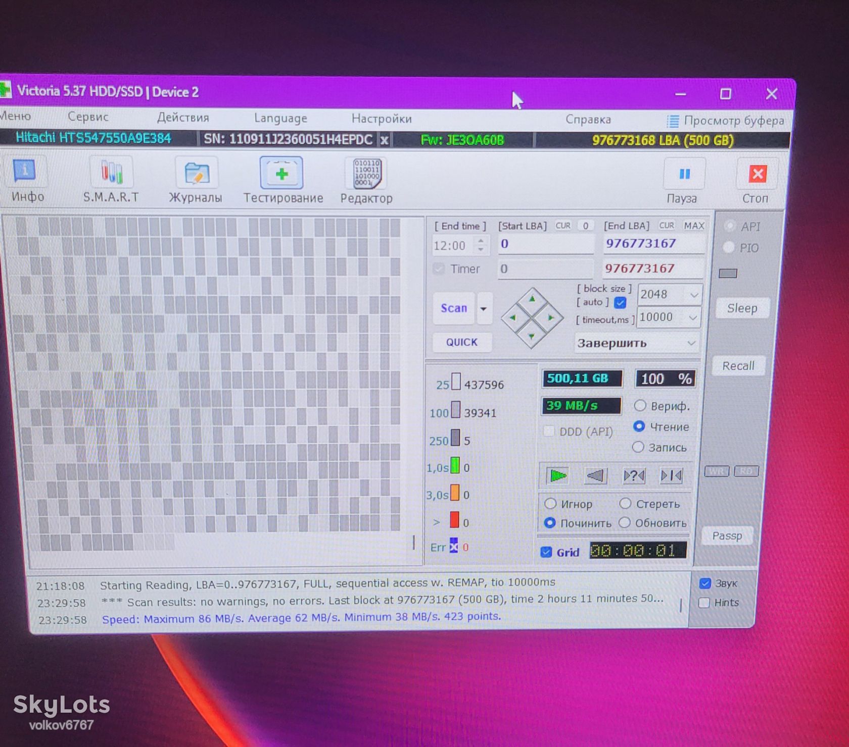Click the reverse scan direction arrow
849x747 pixels.
[595, 475]
